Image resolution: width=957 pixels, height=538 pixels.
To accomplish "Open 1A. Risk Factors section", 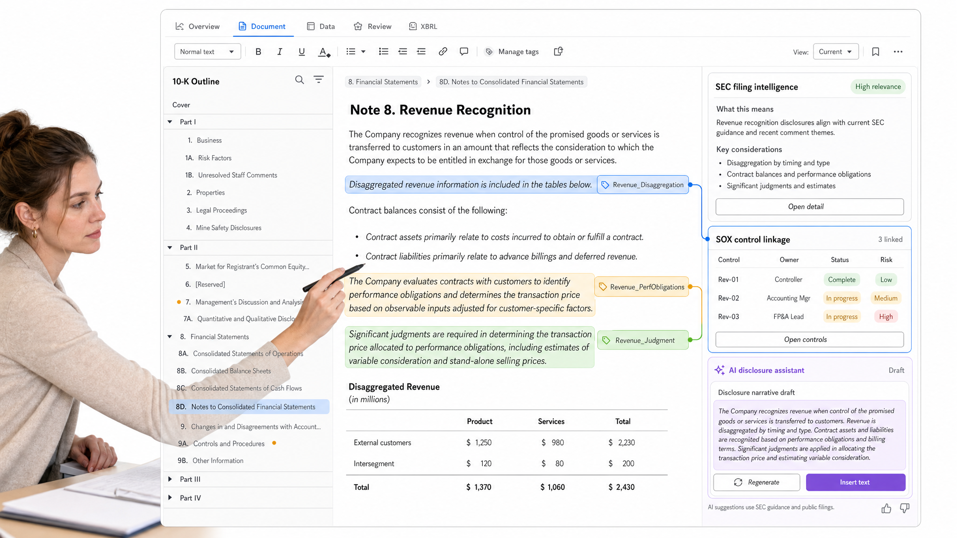I will (208, 158).
